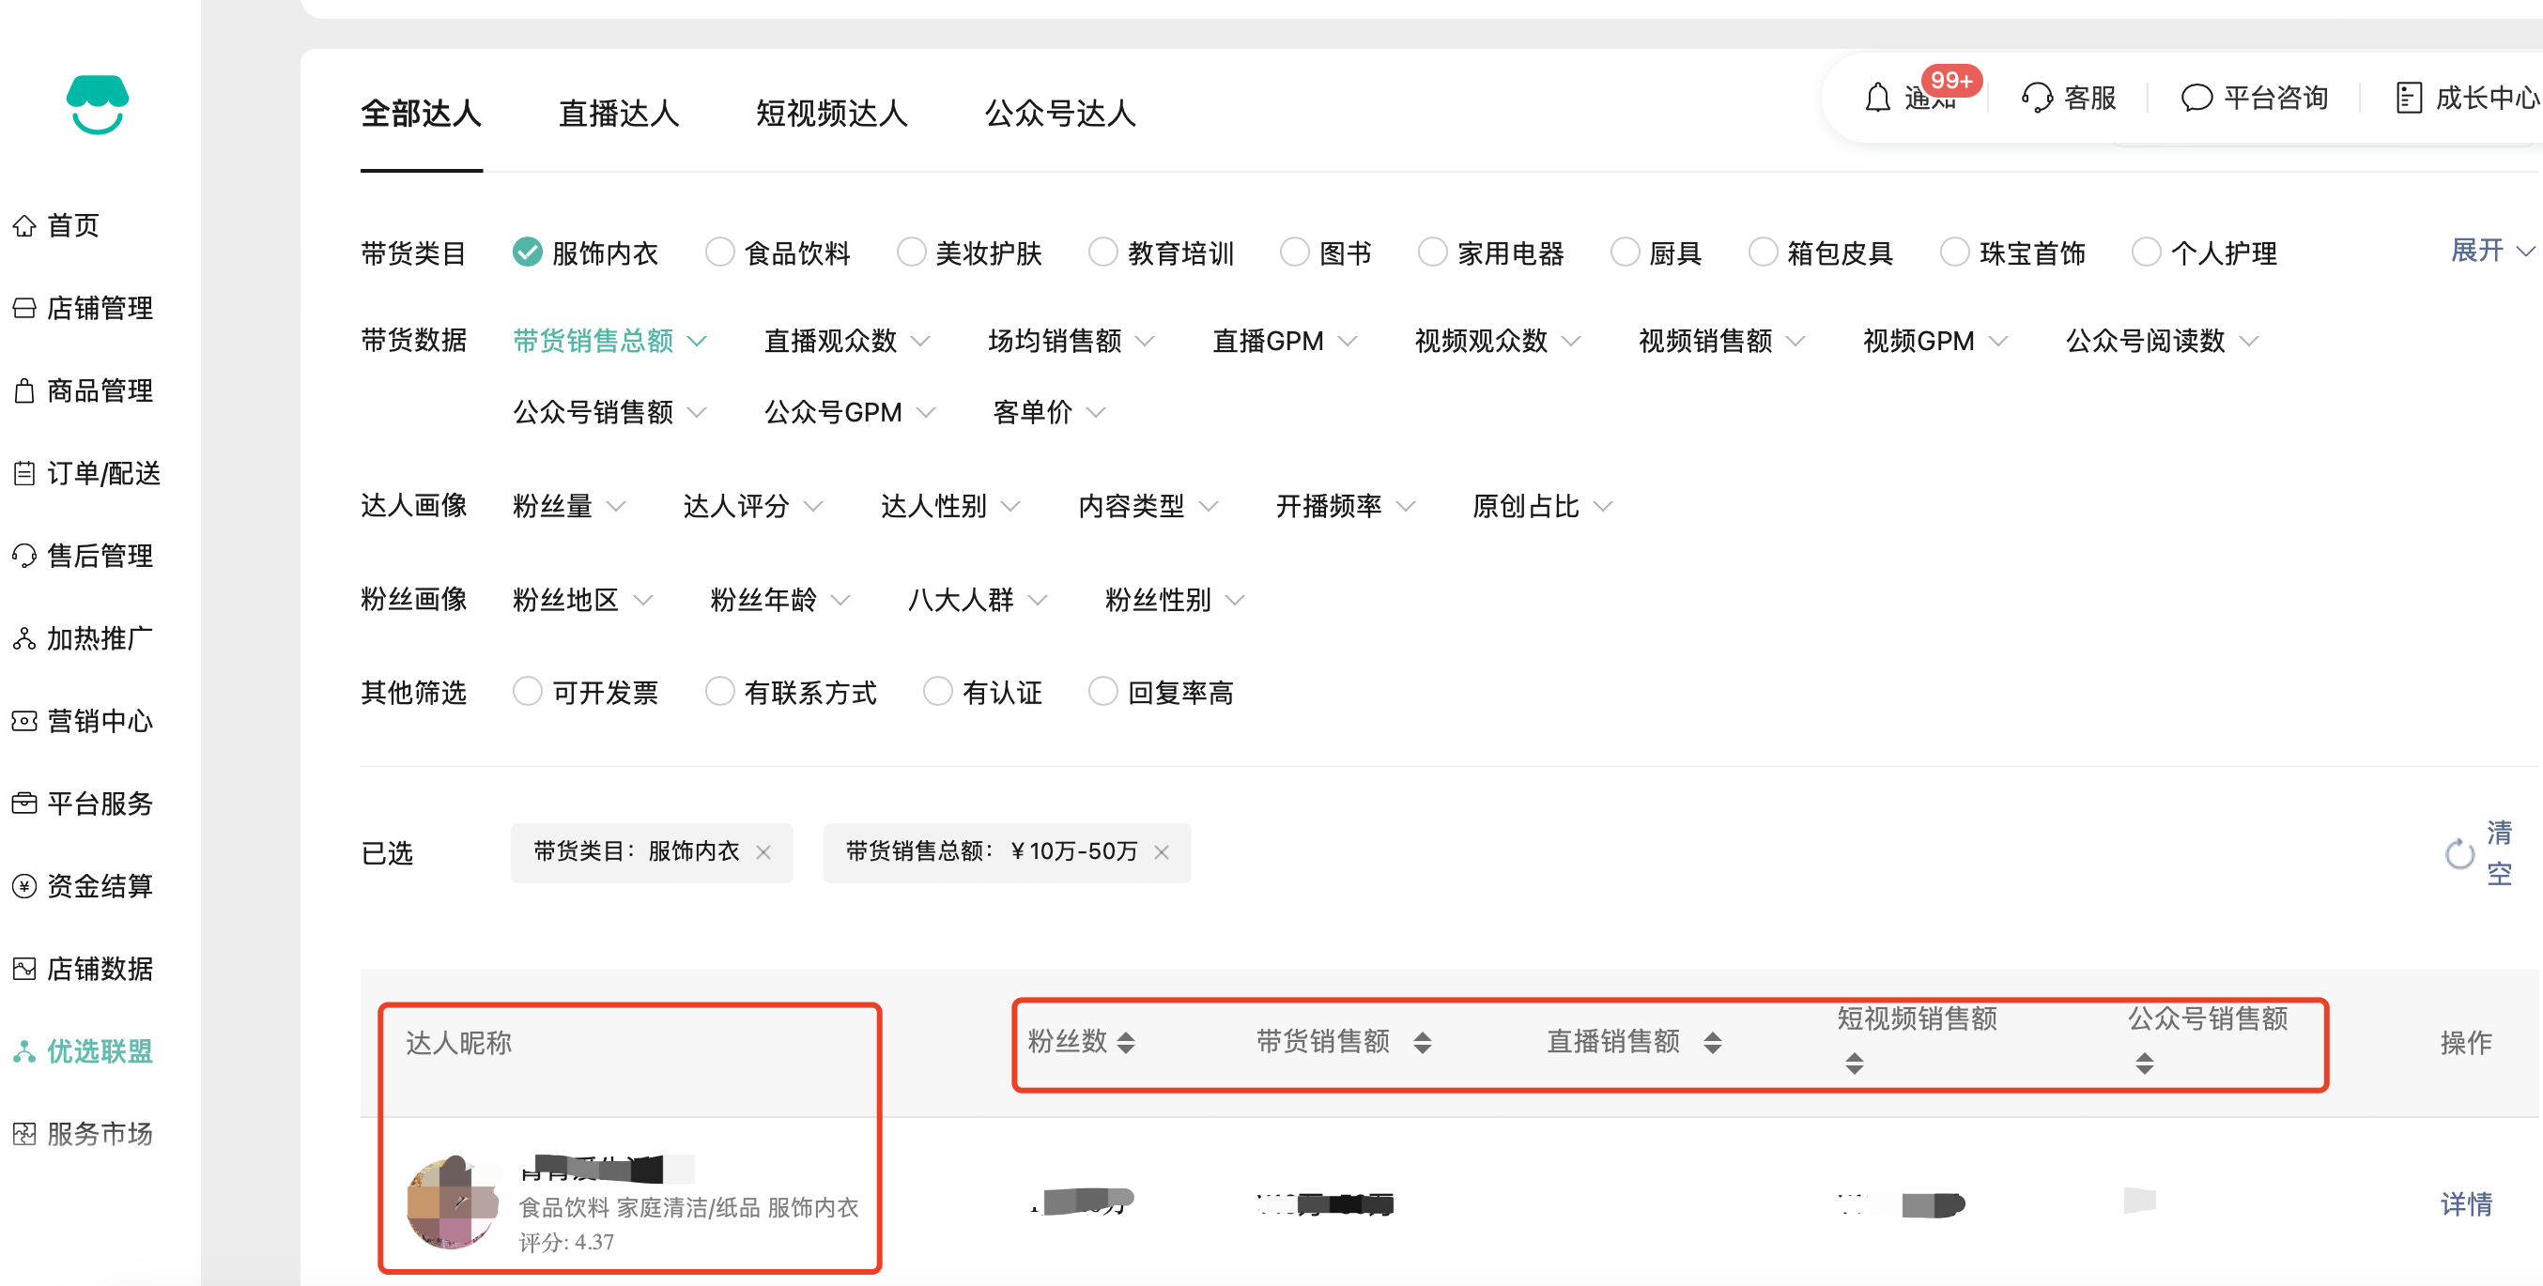
Task: Click the 首页 home icon in sidebar
Action: click(x=24, y=226)
